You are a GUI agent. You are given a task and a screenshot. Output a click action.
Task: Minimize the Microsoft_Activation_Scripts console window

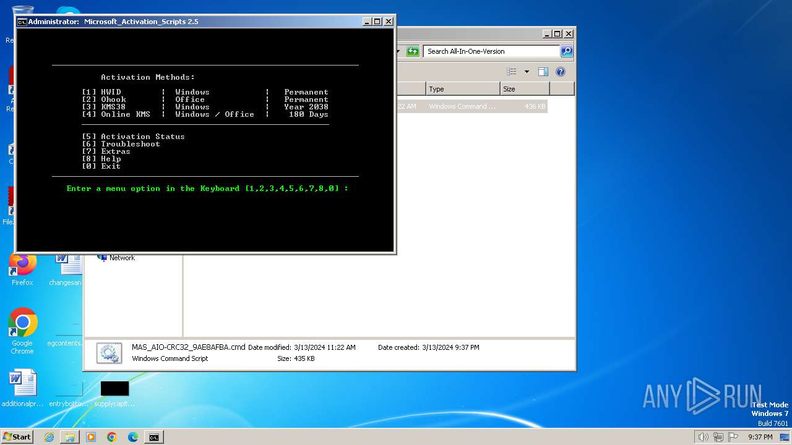coord(367,22)
